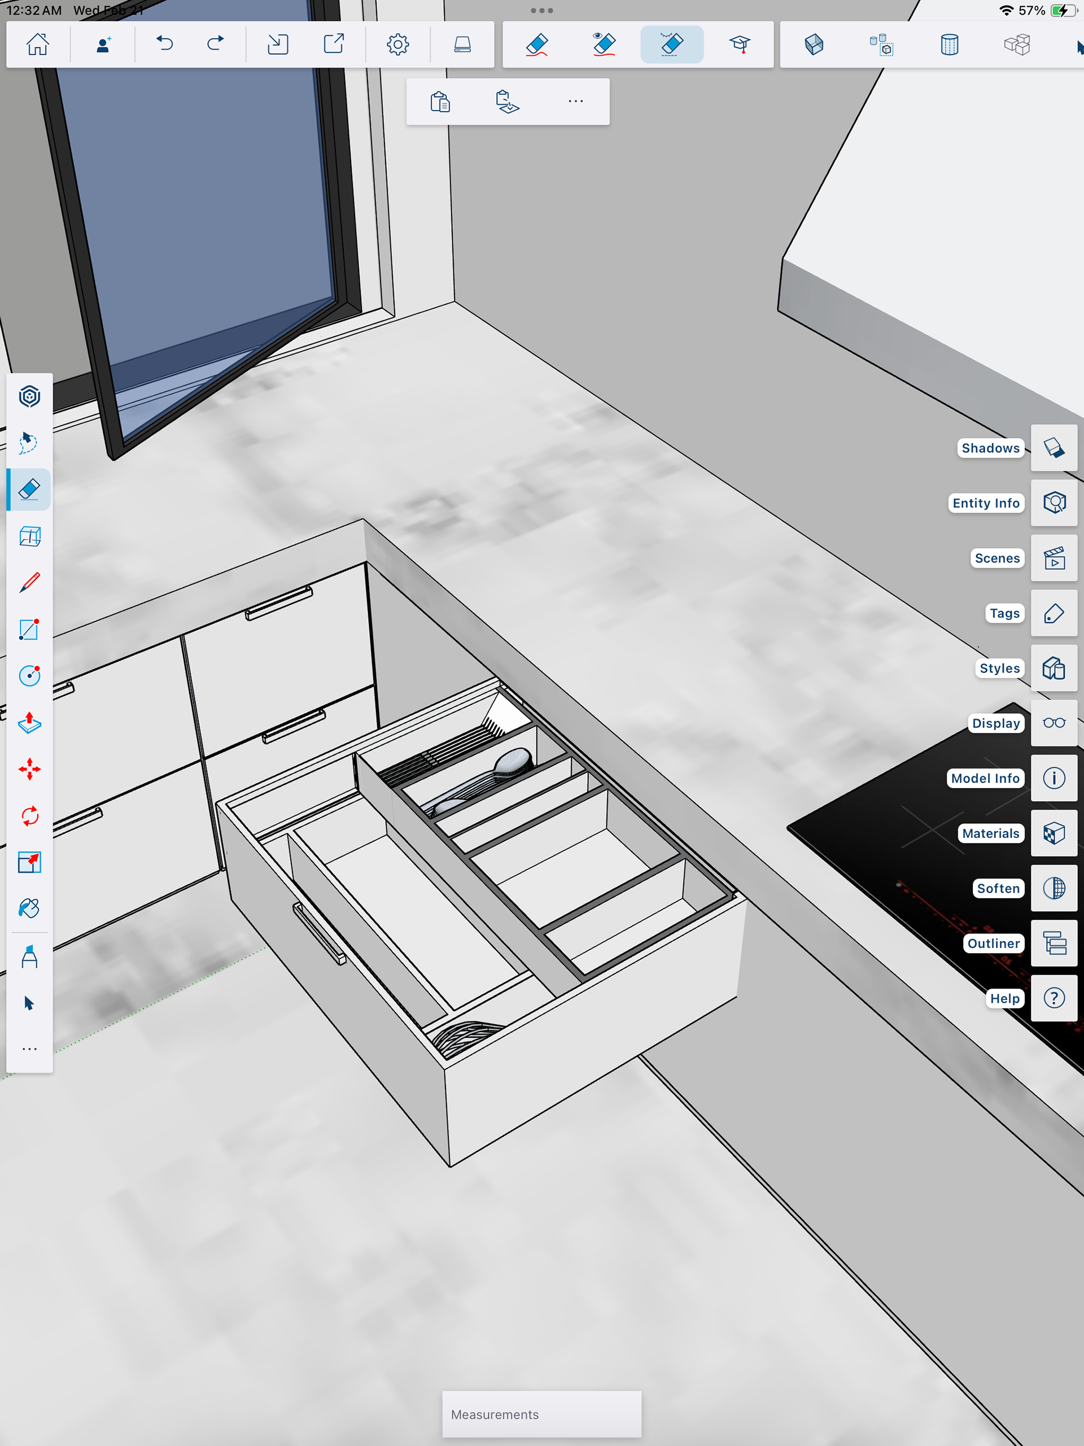The height and width of the screenshot is (1446, 1084).
Task: Open the add collaborator person icon
Action: click(103, 45)
